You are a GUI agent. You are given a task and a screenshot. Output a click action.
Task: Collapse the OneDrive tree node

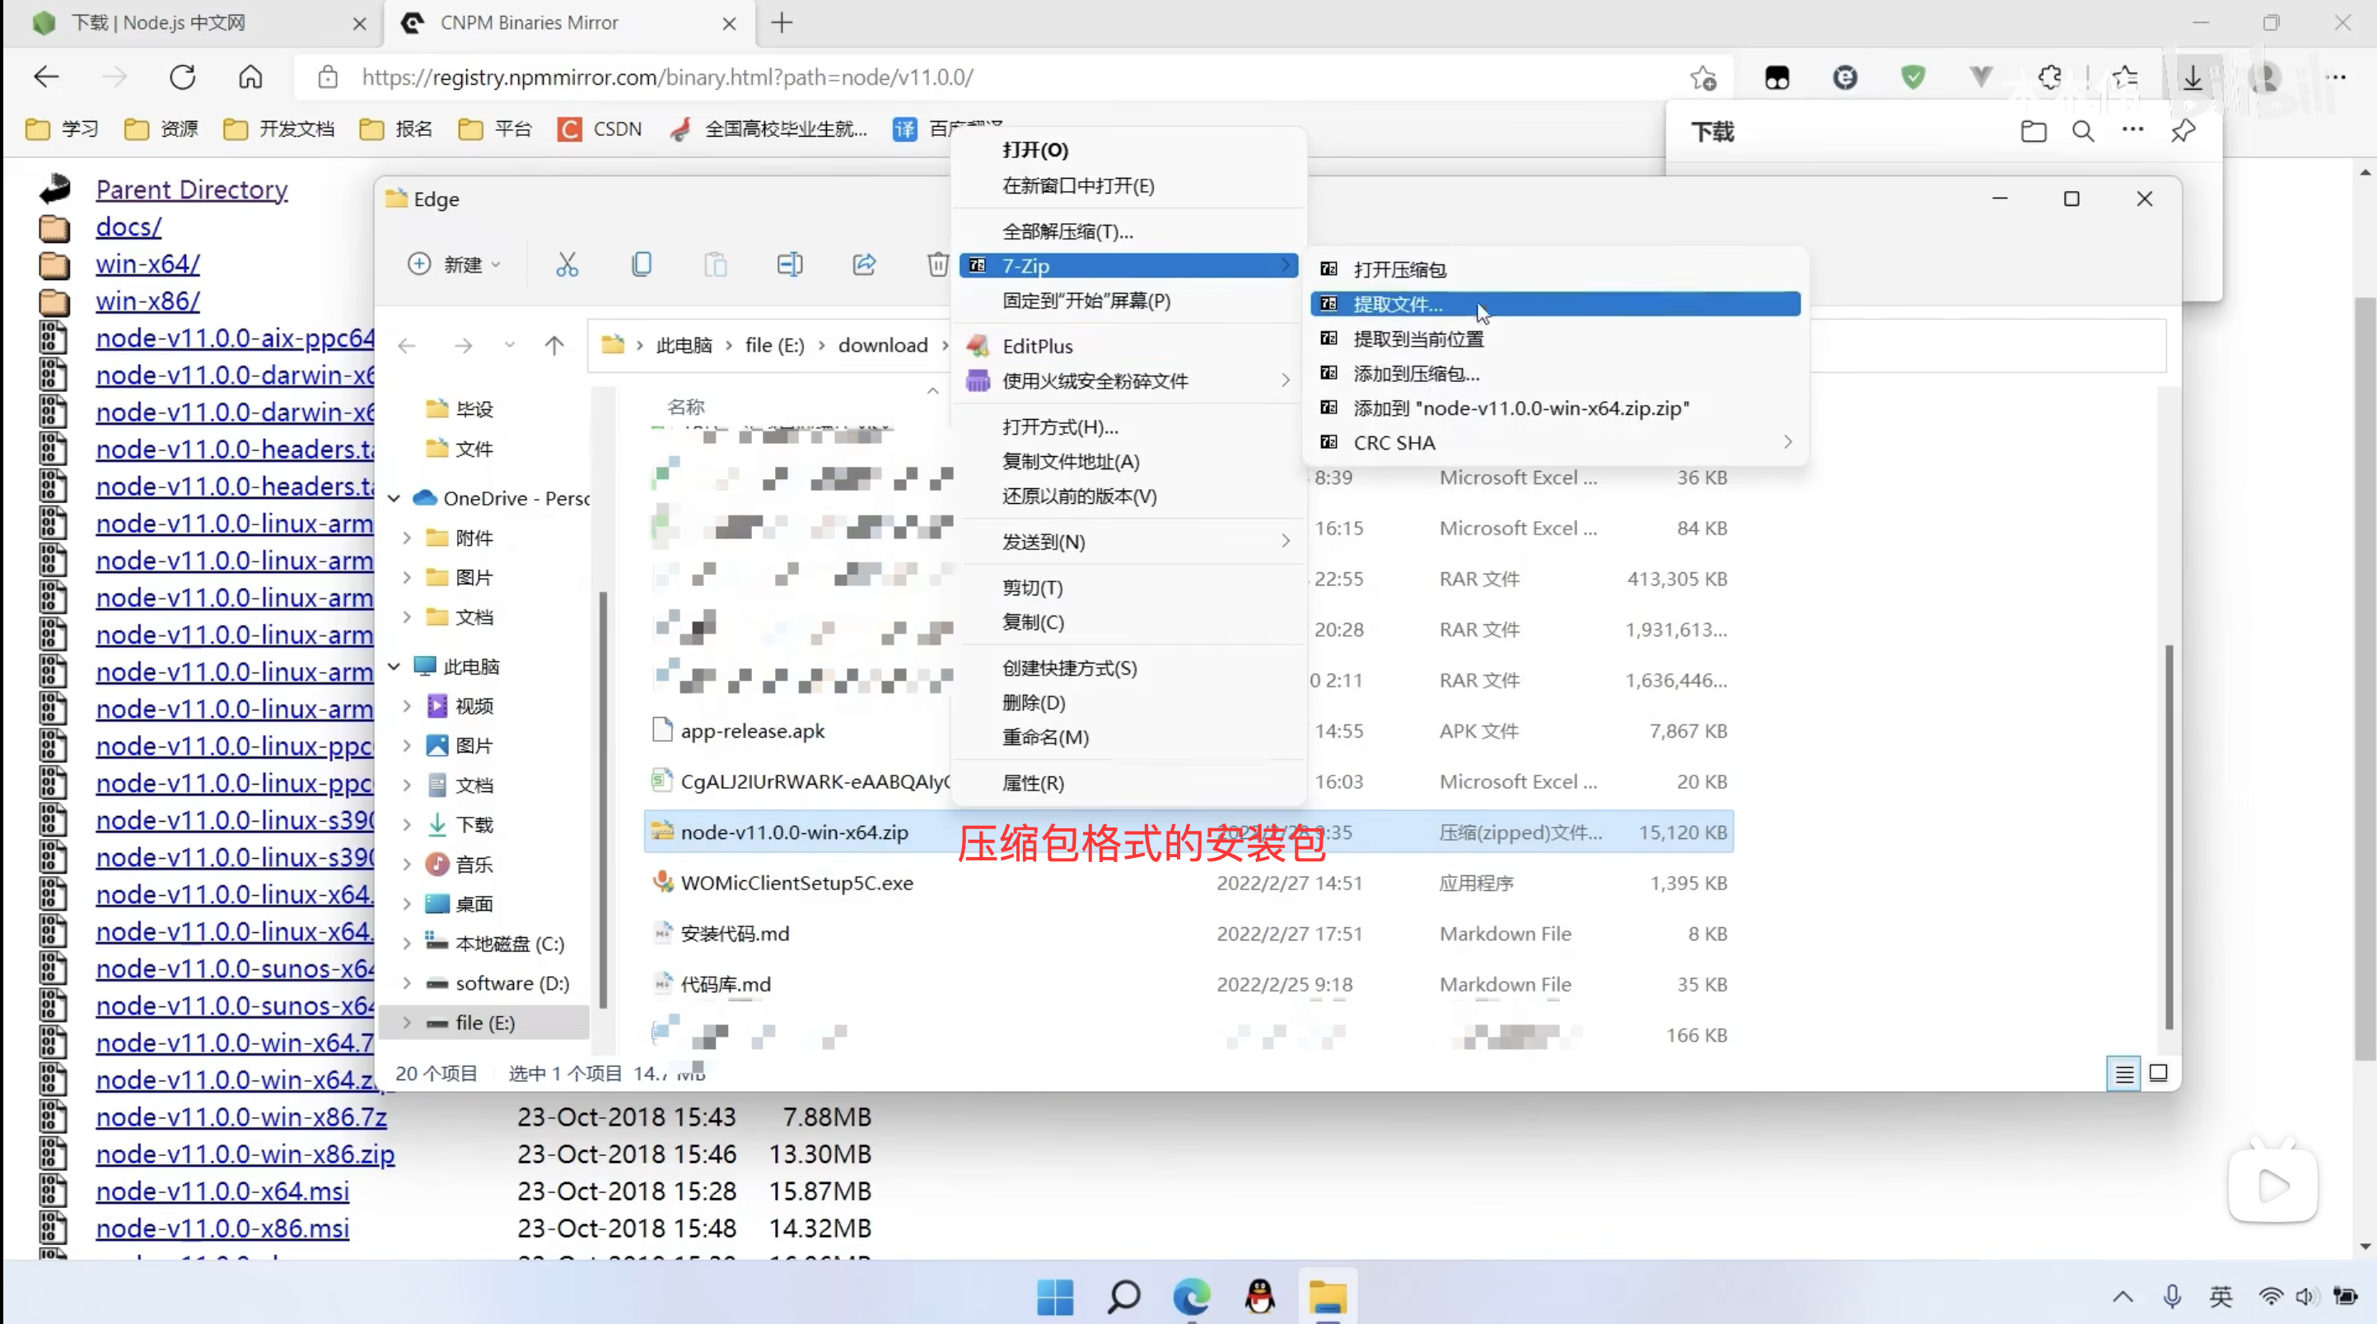pyautogui.click(x=394, y=498)
